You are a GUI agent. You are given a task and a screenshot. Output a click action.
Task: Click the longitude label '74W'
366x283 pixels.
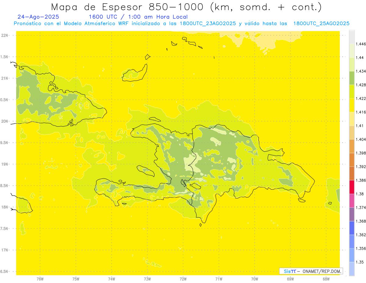point(111,279)
